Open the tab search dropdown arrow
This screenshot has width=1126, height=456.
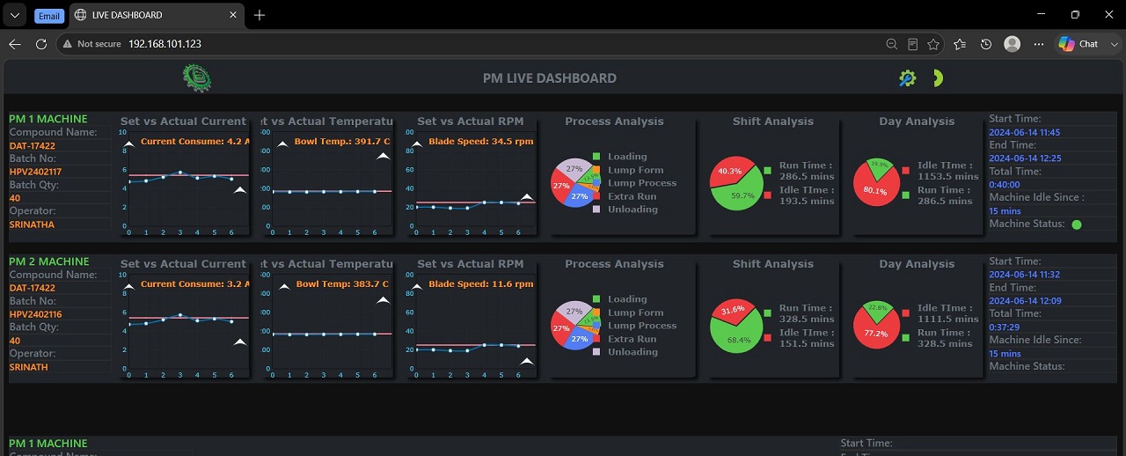pos(15,15)
